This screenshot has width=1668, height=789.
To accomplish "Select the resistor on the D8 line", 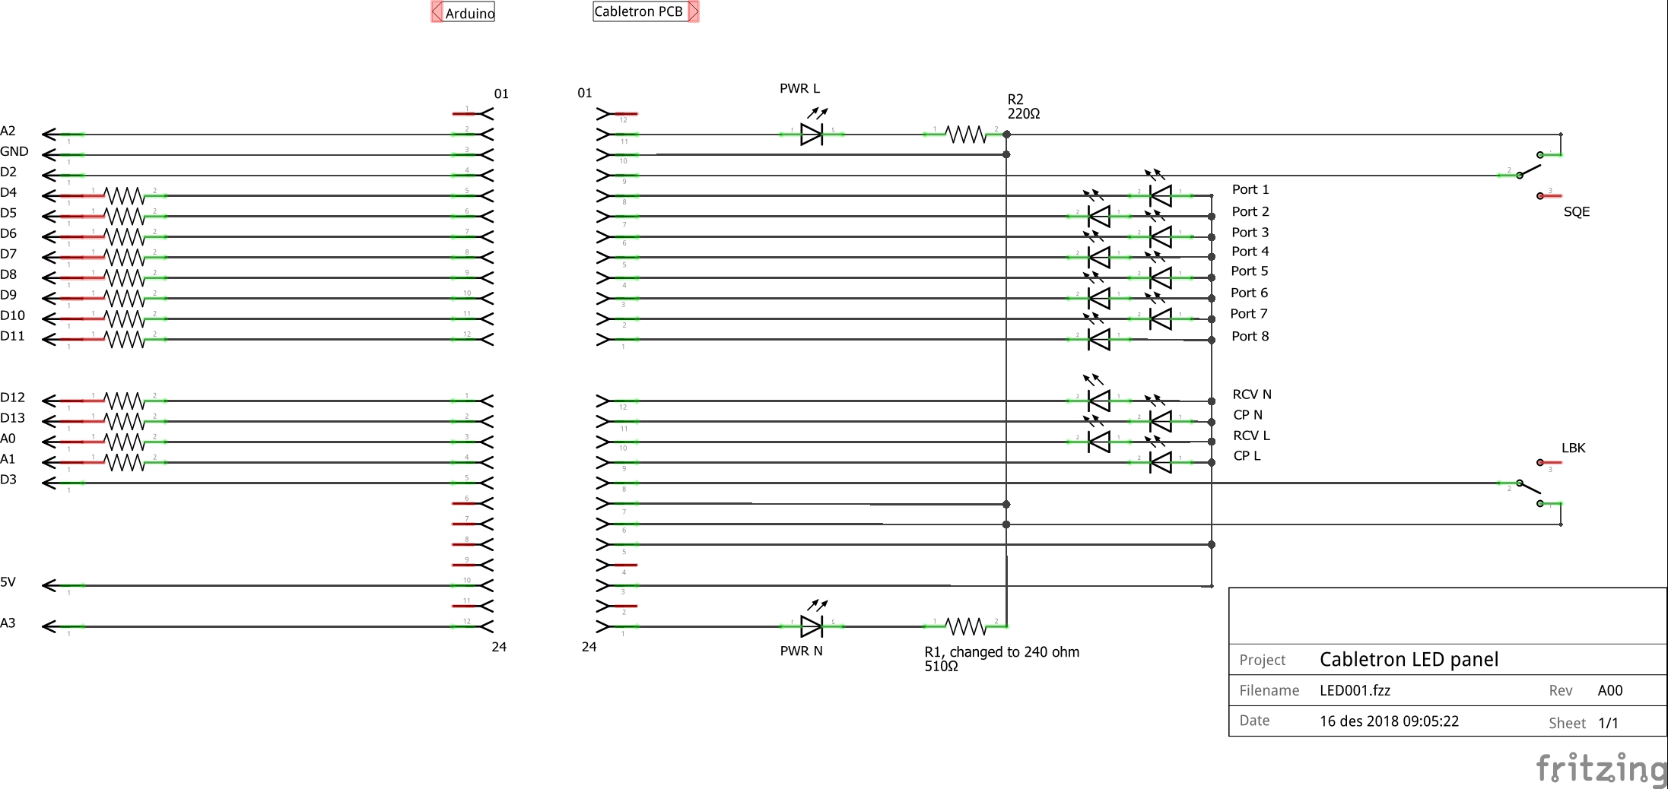I will point(124,278).
